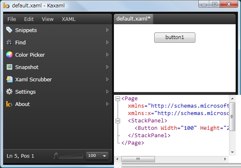This screenshot has height=168, width=241.
Task: Click the editor vertical scrollbar thumb
Action: 232,117
